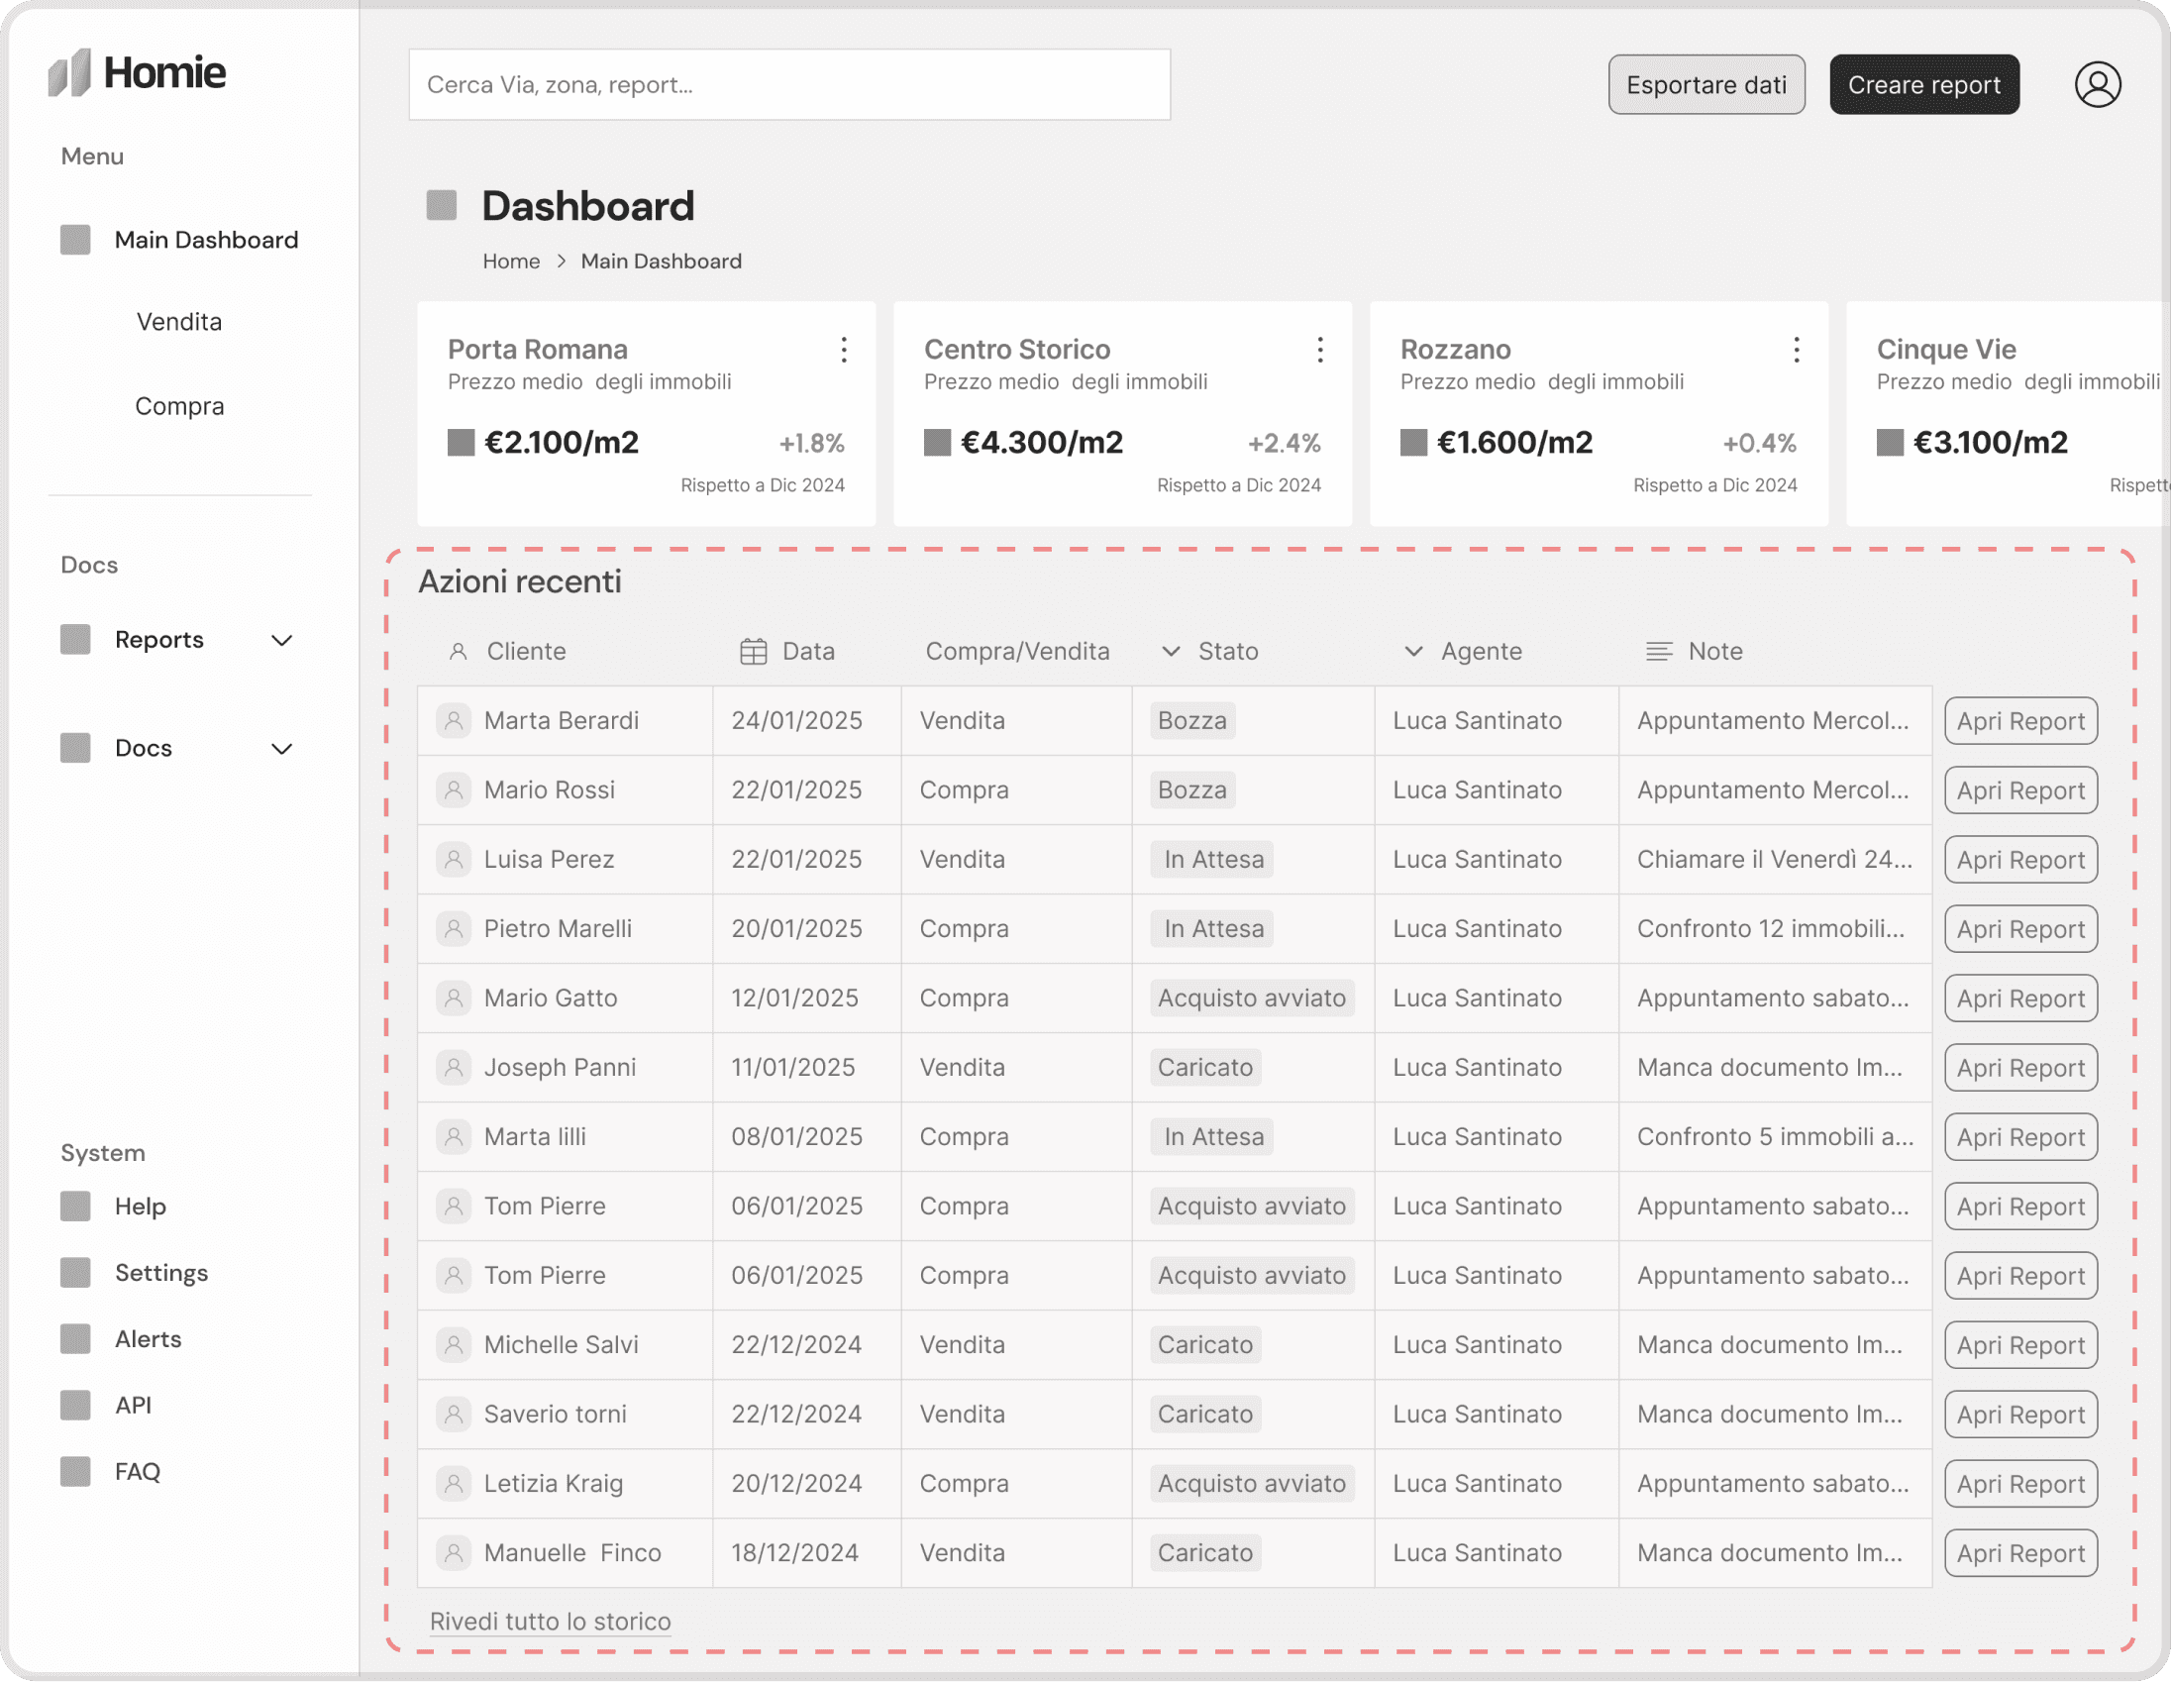This screenshot has width=2171, height=1682.
Task: Click the €4.300/m2 price value
Action: (x=1042, y=443)
